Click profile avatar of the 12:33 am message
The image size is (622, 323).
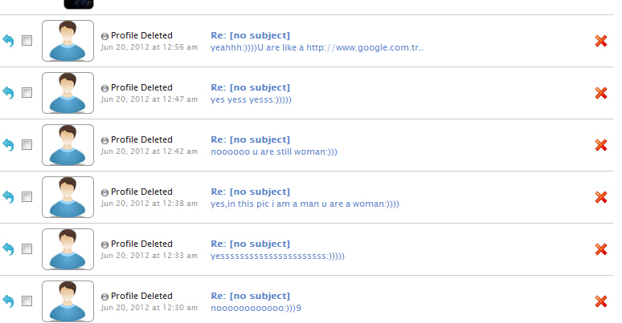68,248
